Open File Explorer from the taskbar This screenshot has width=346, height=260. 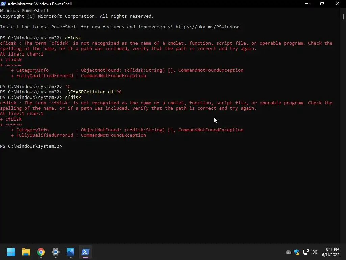coord(26,252)
